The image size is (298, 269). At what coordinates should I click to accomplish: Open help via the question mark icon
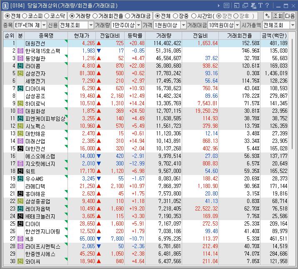tap(267, 5)
